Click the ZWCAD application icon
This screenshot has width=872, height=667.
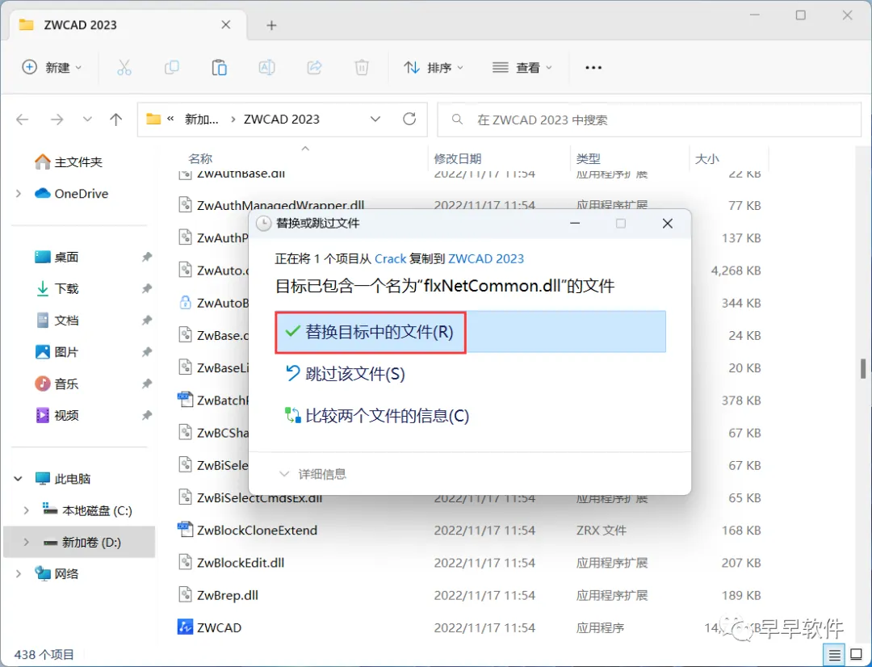[x=185, y=627]
